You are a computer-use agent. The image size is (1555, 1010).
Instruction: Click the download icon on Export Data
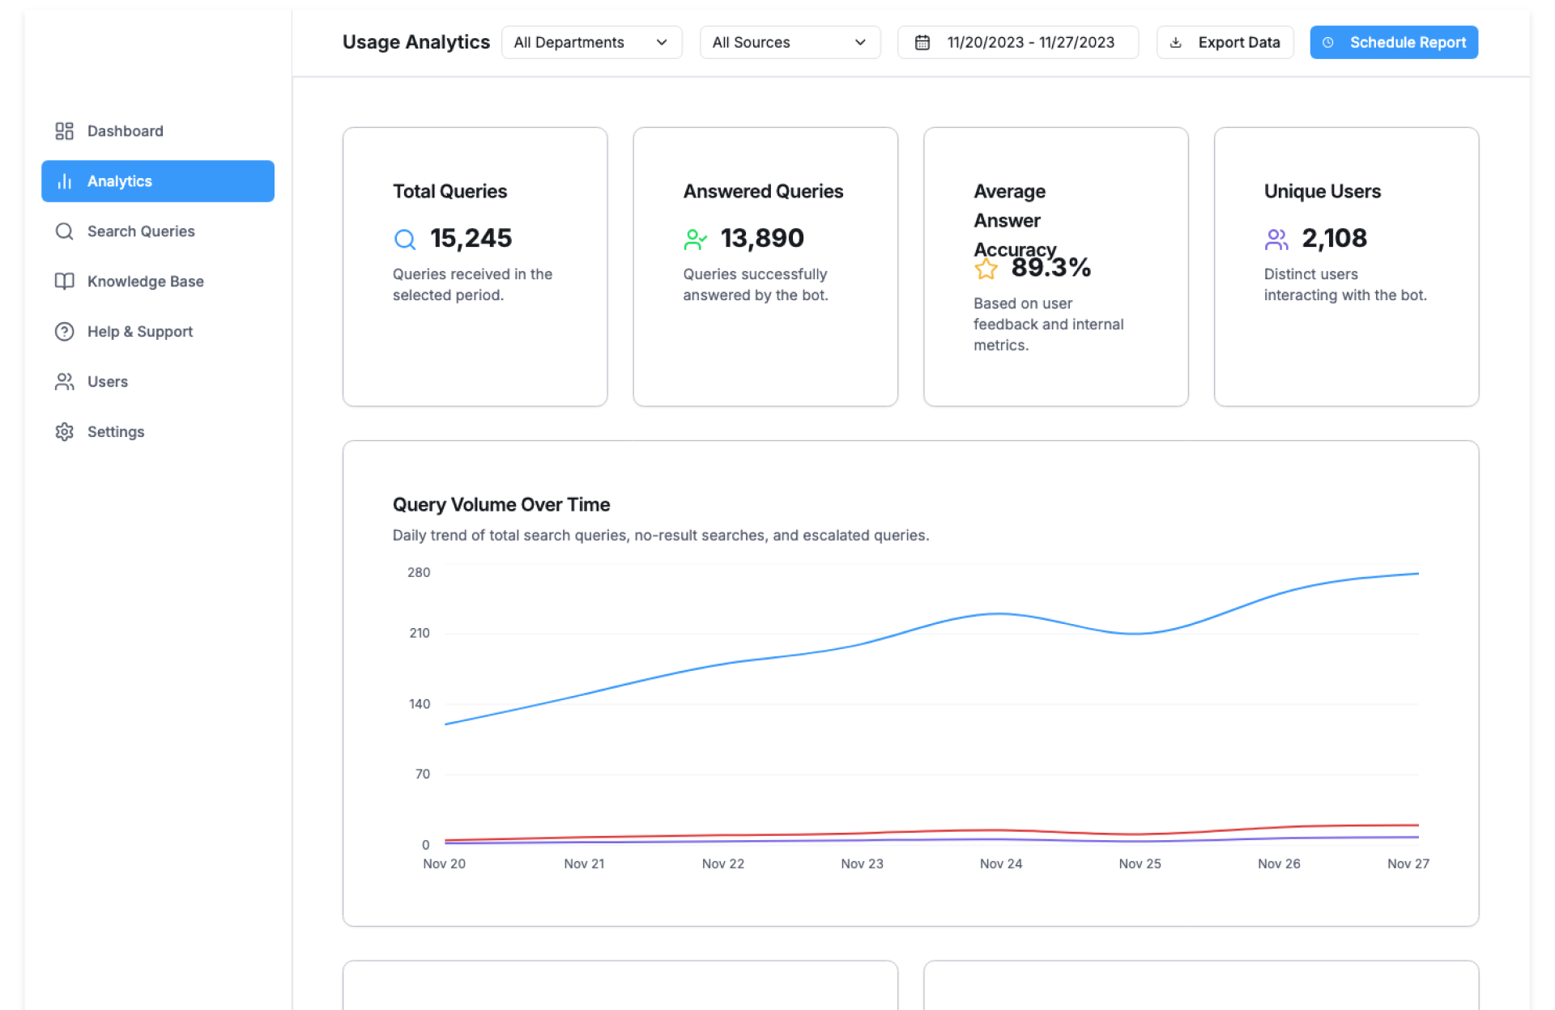point(1176,43)
